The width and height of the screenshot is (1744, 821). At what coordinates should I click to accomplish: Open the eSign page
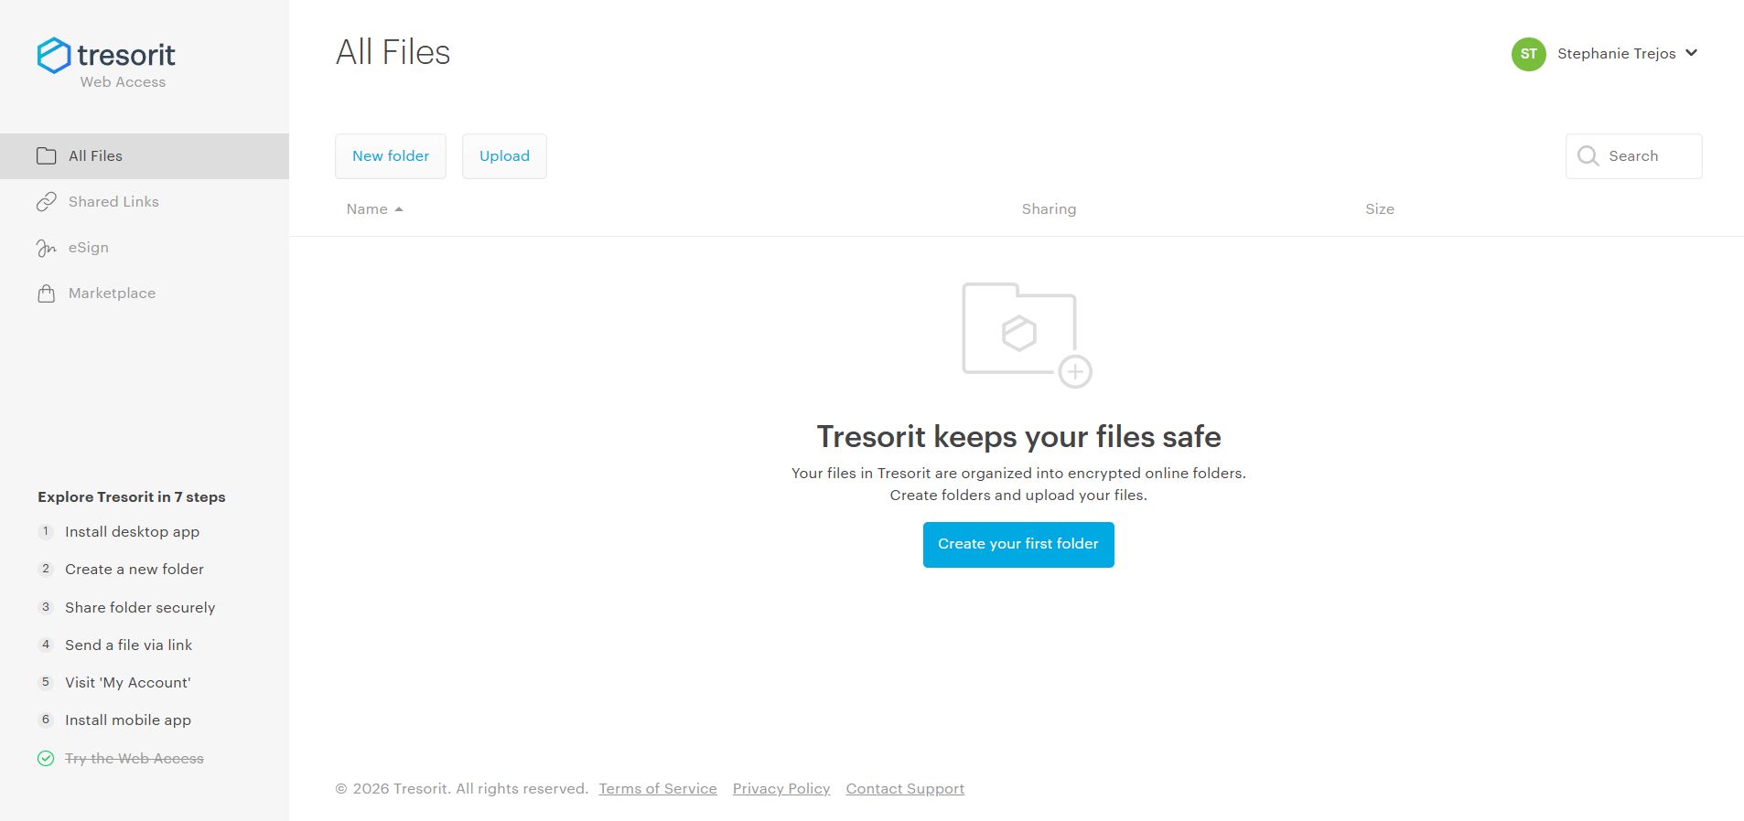coord(145,248)
